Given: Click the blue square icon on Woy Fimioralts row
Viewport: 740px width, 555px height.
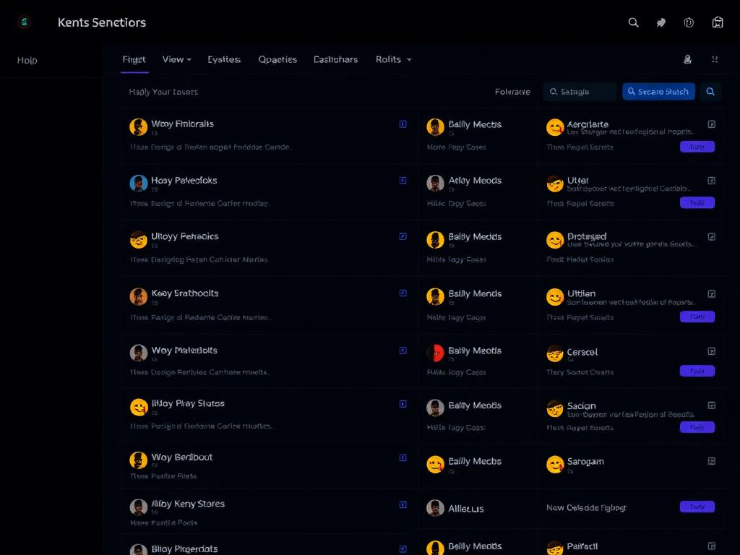Looking at the screenshot, I should [x=403, y=124].
